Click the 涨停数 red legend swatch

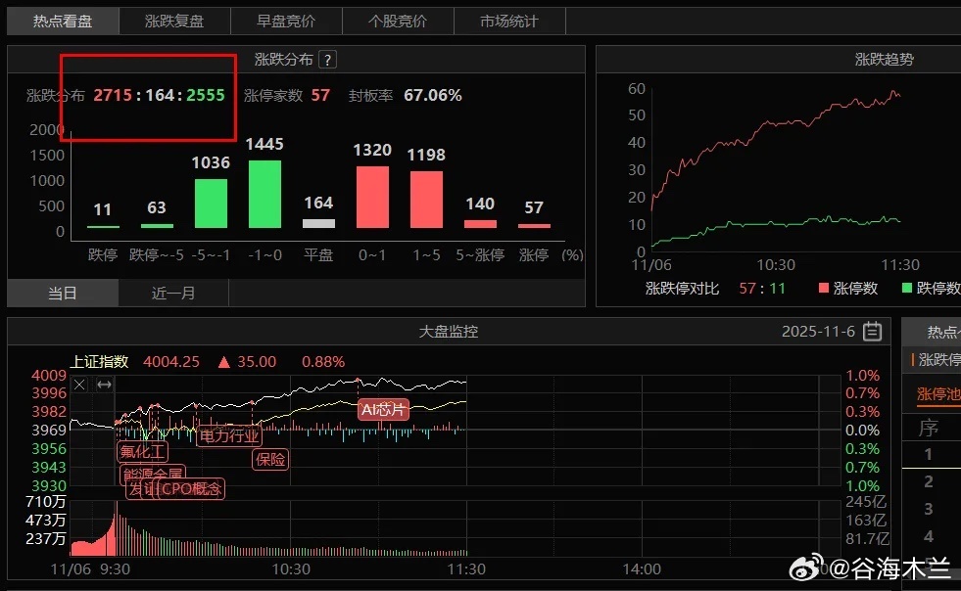coord(824,288)
